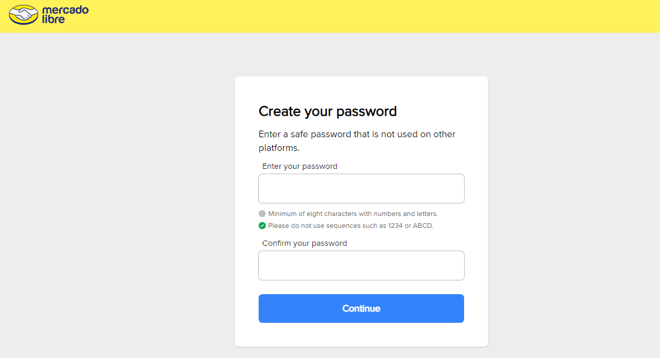Click the "Create your password" heading
The width and height of the screenshot is (660, 358).
pyautogui.click(x=327, y=112)
